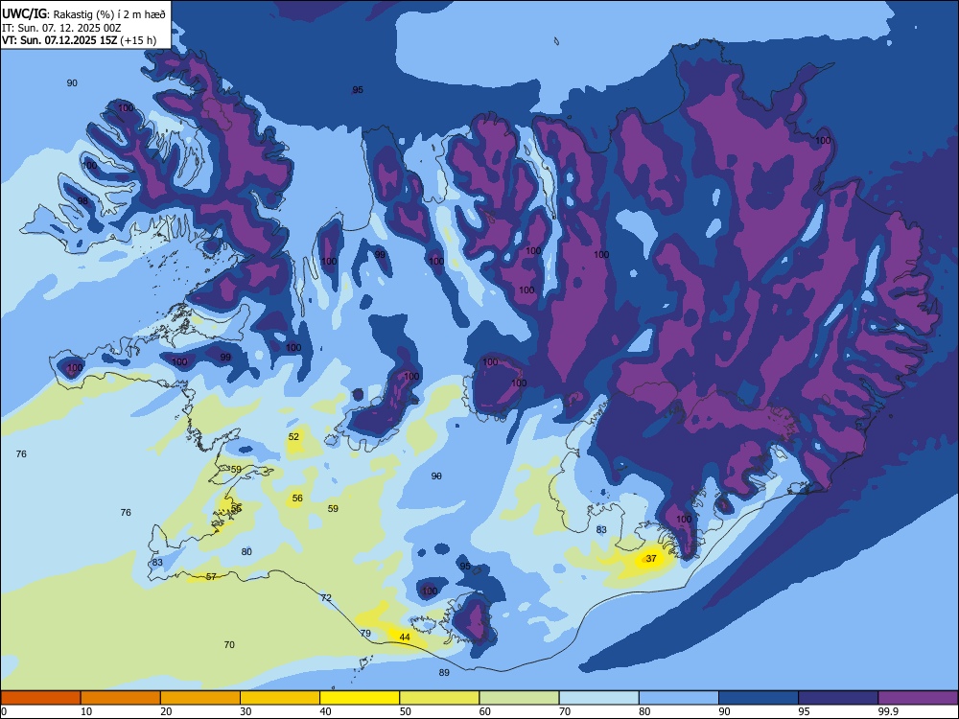Select the dark navy 95–99.9 legend swatch

[x=838, y=698]
